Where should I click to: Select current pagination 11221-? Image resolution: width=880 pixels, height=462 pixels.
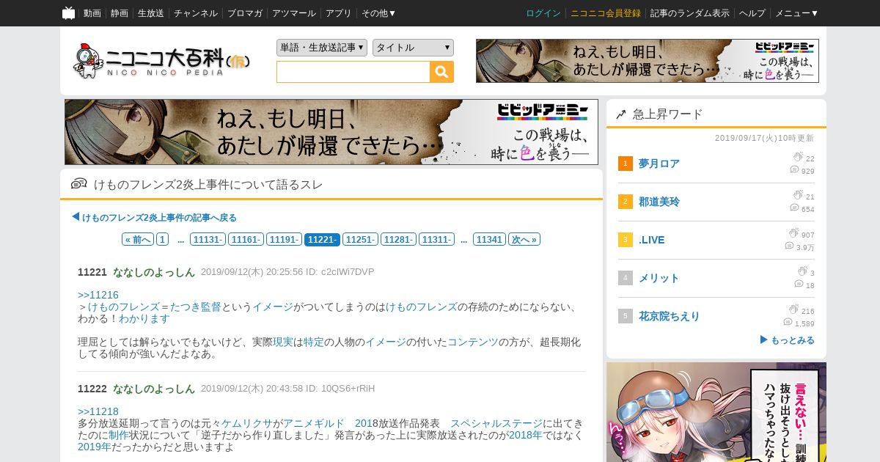323,239
